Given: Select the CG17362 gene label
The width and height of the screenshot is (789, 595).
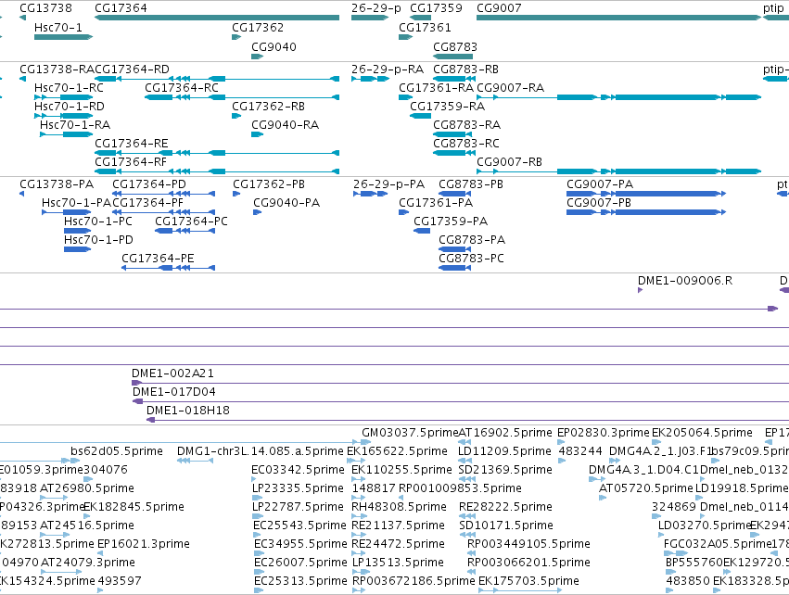Looking at the screenshot, I should click(x=258, y=27).
